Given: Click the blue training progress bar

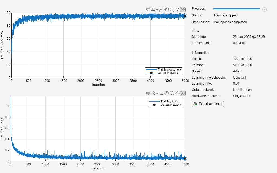Looking at the screenshot, I should tap(236, 9).
